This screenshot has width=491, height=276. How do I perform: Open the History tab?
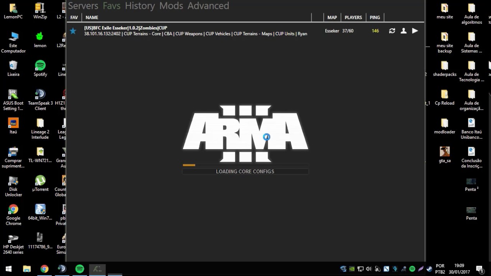[x=140, y=6]
